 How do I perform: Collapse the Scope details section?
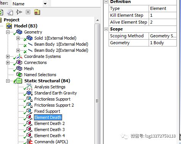point(106,29)
